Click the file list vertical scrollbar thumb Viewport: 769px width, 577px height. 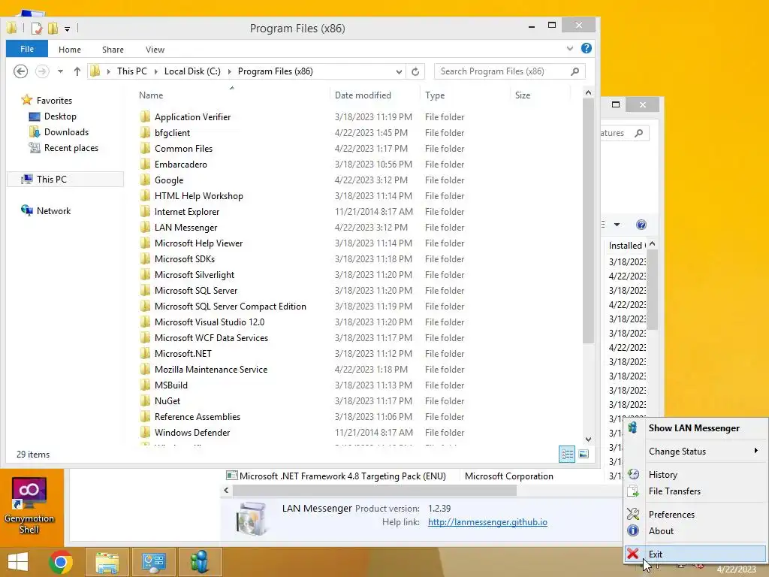[x=588, y=221]
